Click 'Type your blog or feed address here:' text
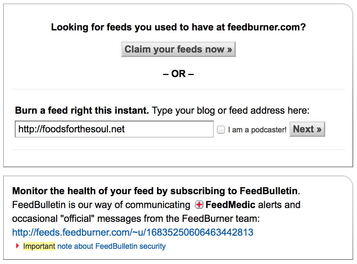The height and width of the screenshot is (264, 357). 231,111
